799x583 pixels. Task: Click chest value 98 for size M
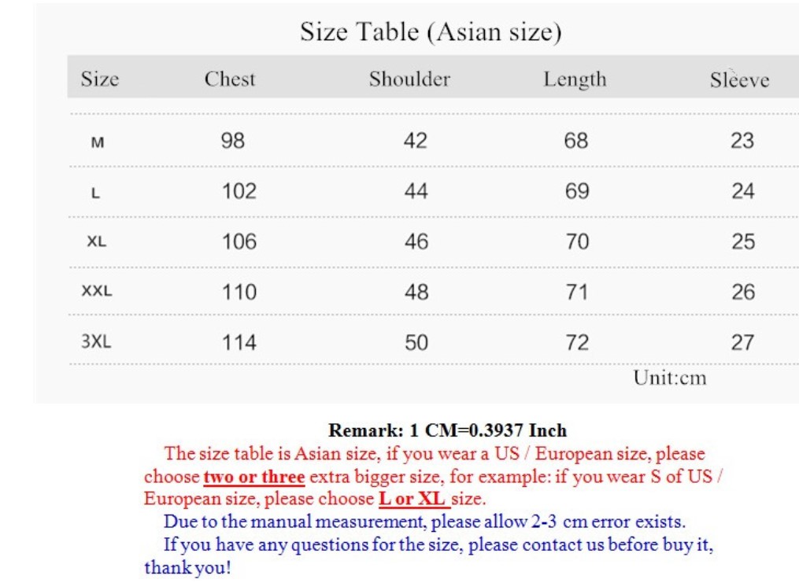tap(233, 141)
